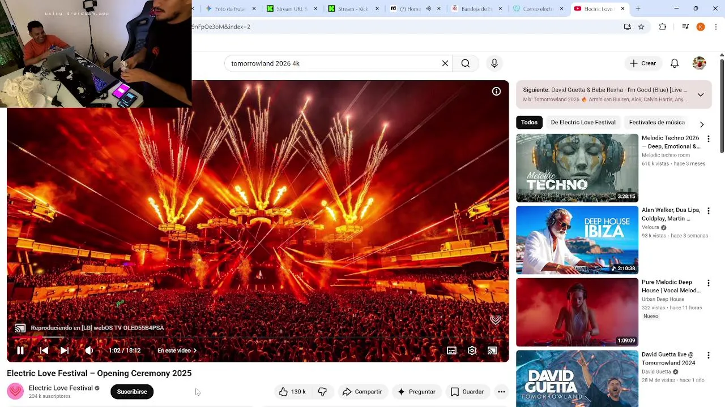The width and height of the screenshot is (725, 407).
Task: Show more filter chips with right arrow
Action: pos(702,124)
